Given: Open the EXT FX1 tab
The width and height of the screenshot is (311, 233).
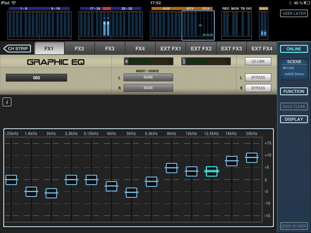Looking at the screenshot, I should [x=171, y=49].
